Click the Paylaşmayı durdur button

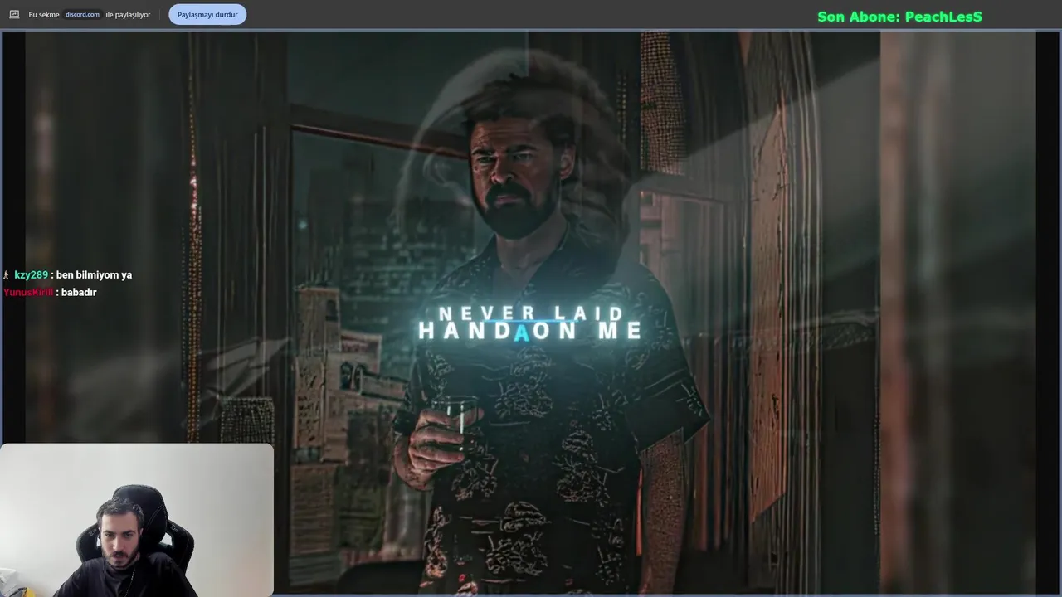click(207, 14)
